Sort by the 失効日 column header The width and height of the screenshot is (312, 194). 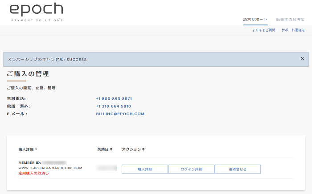[x=104, y=149]
